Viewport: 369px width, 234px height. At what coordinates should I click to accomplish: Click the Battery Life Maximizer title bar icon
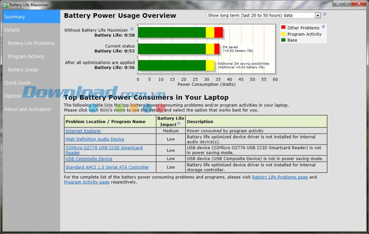pyautogui.click(x=6, y=5)
